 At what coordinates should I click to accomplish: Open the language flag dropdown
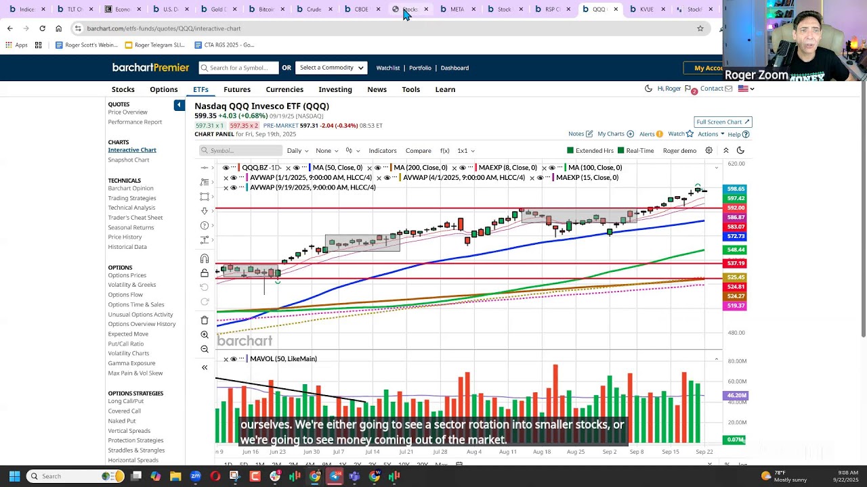(x=746, y=89)
